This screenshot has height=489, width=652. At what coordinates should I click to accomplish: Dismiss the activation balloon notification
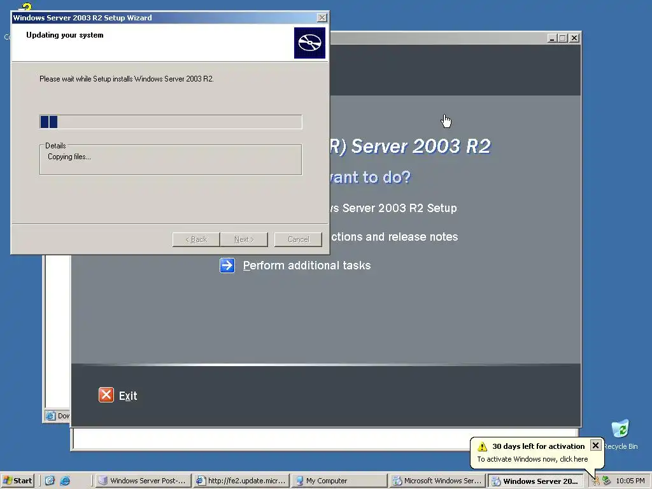tap(595, 445)
